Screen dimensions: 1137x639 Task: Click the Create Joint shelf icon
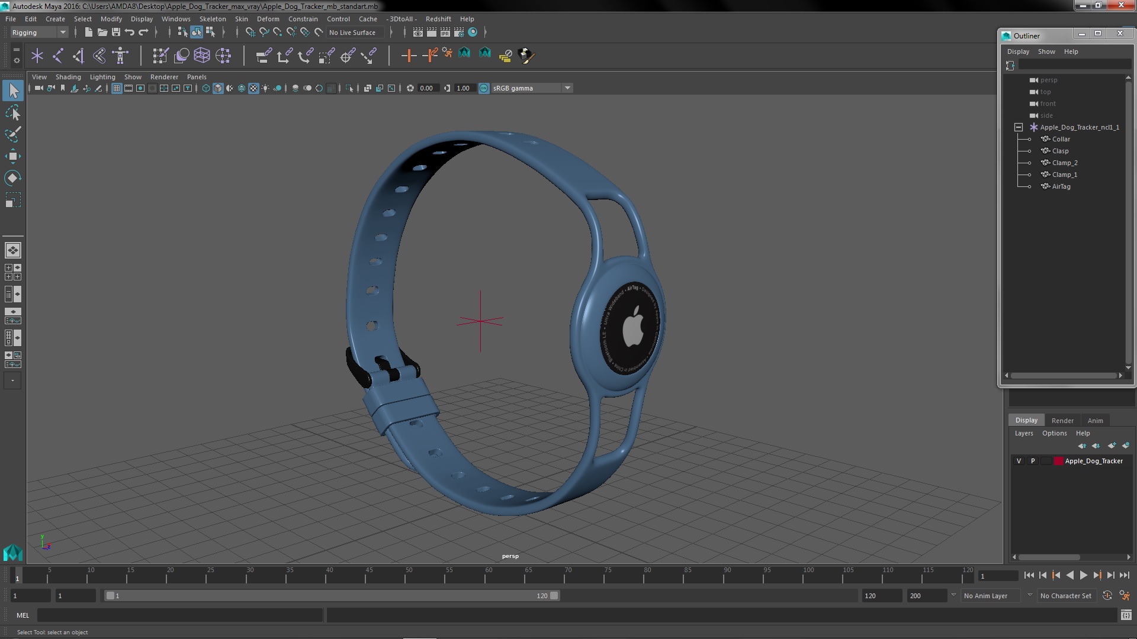click(x=58, y=56)
